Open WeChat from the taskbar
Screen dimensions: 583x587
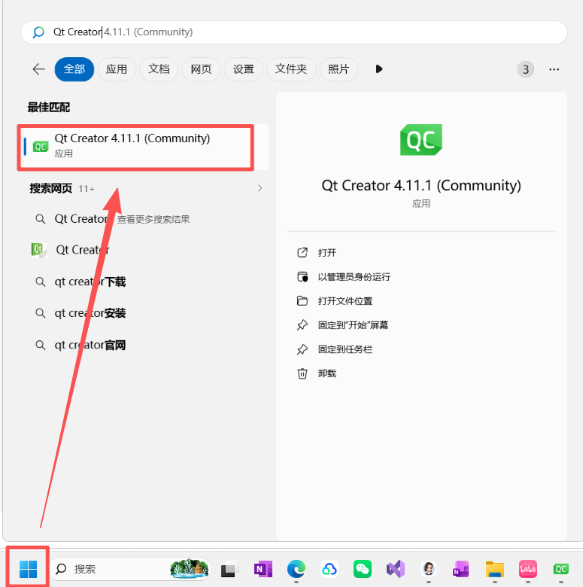(x=363, y=570)
